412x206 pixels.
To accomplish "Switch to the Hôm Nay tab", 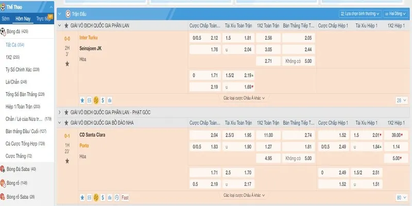I will pyautogui.click(x=23, y=19).
